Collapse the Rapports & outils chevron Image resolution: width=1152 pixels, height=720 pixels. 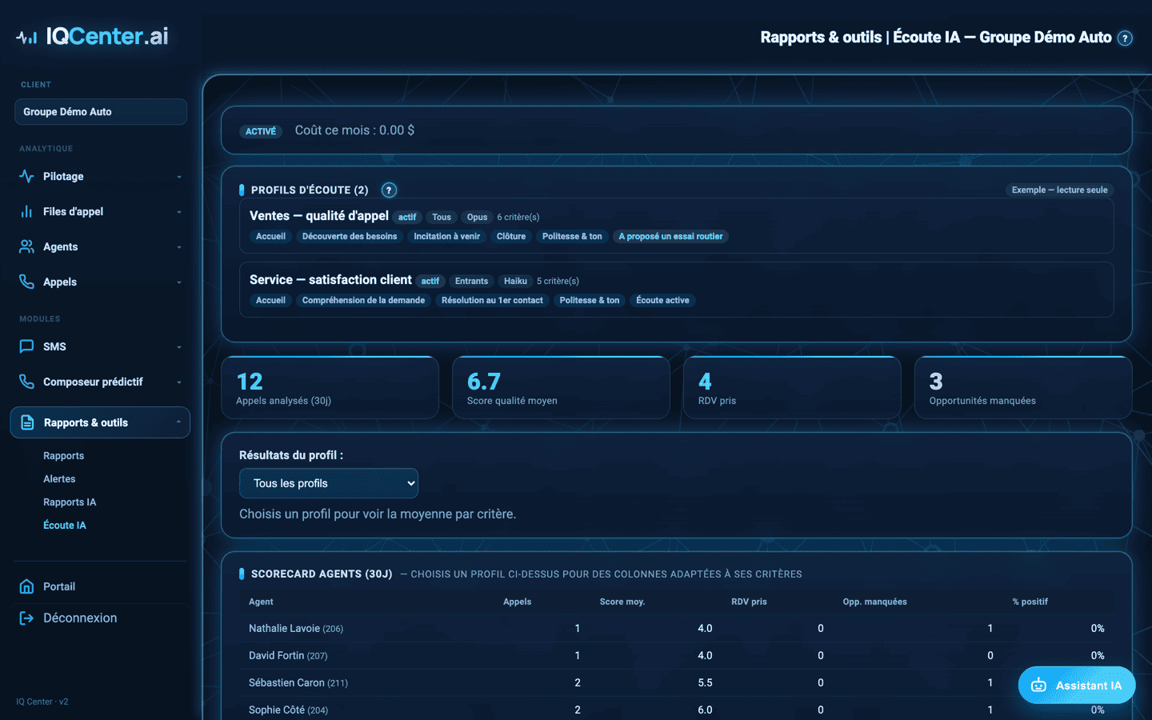click(x=178, y=422)
